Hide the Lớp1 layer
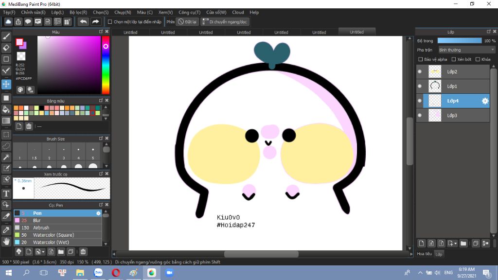 tap(420, 87)
